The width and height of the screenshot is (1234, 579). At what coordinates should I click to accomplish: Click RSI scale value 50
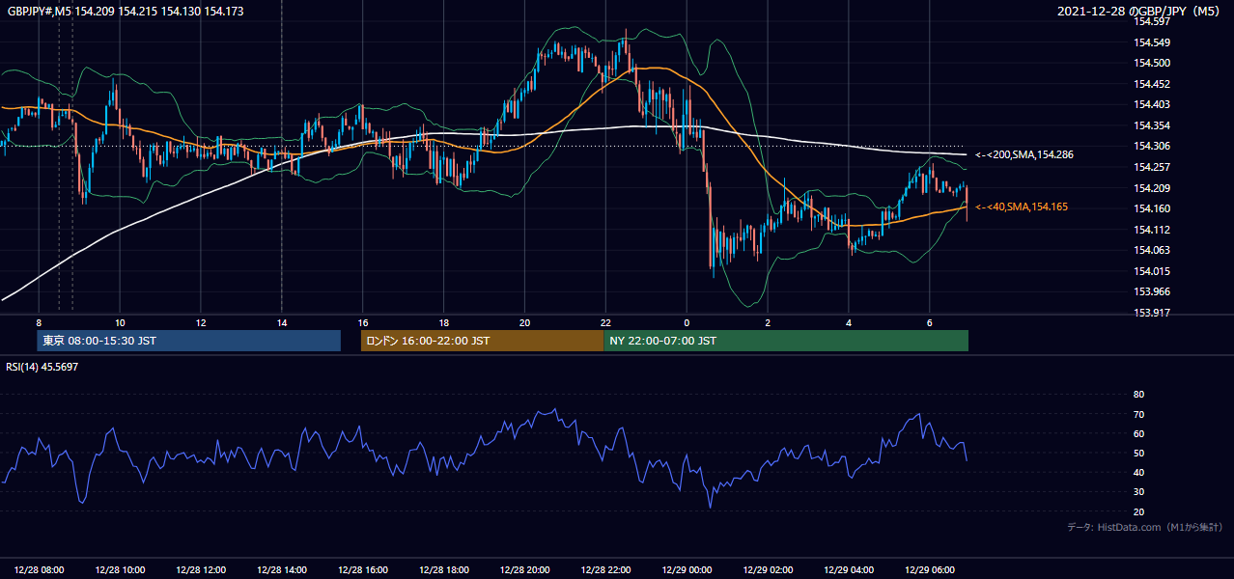[1138, 453]
